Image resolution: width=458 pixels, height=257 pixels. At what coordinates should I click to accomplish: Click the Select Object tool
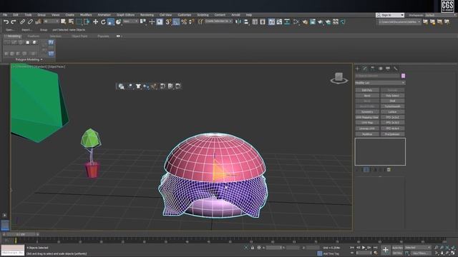coord(63,22)
